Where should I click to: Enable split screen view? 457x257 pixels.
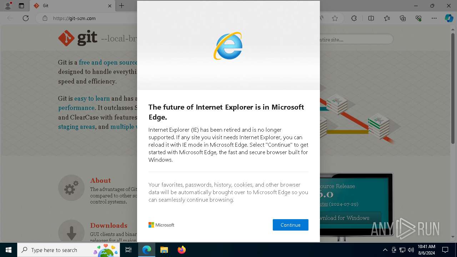(371, 18)
